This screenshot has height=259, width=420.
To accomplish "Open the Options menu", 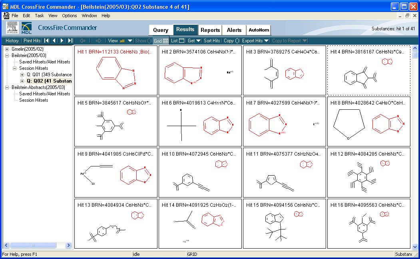I will pyautogui.click(x=70, y=16).
